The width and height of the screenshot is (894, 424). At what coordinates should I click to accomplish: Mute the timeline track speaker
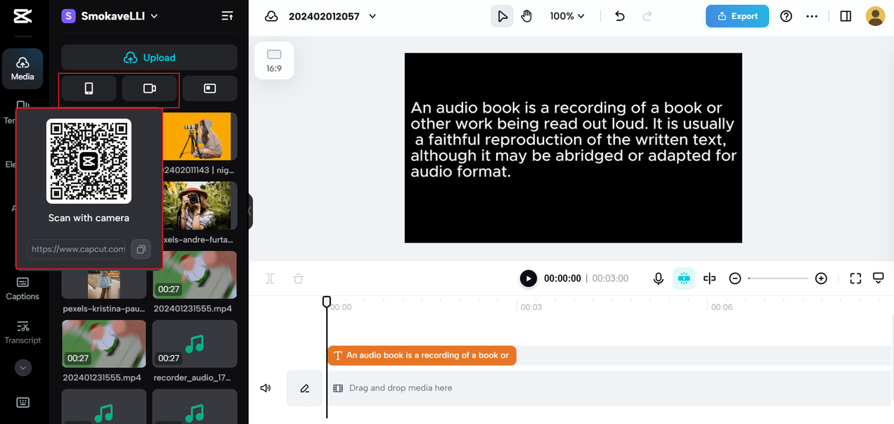266,388
